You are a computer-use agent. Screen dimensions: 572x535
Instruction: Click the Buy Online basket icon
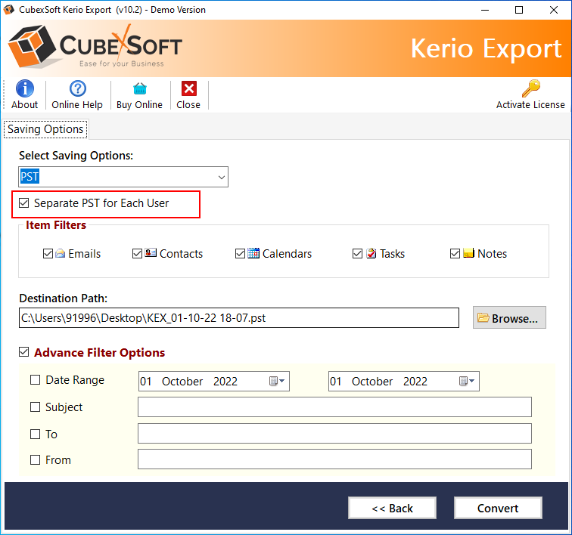tap(139, 88)
